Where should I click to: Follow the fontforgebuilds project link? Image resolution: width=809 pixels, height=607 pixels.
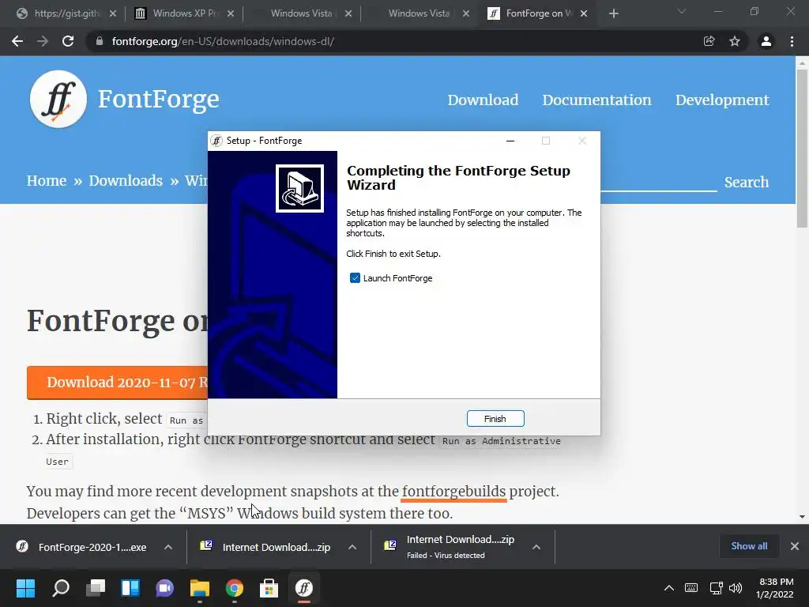coord(453,491)
